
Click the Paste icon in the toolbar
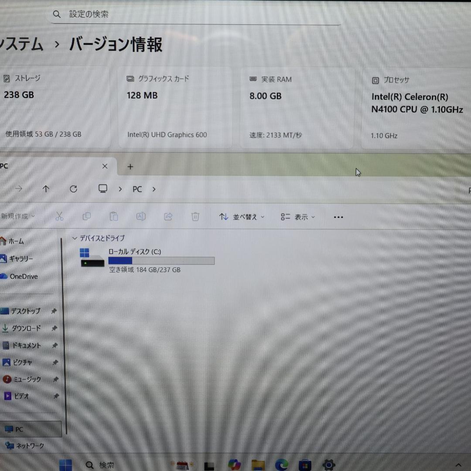coord(113,216)
